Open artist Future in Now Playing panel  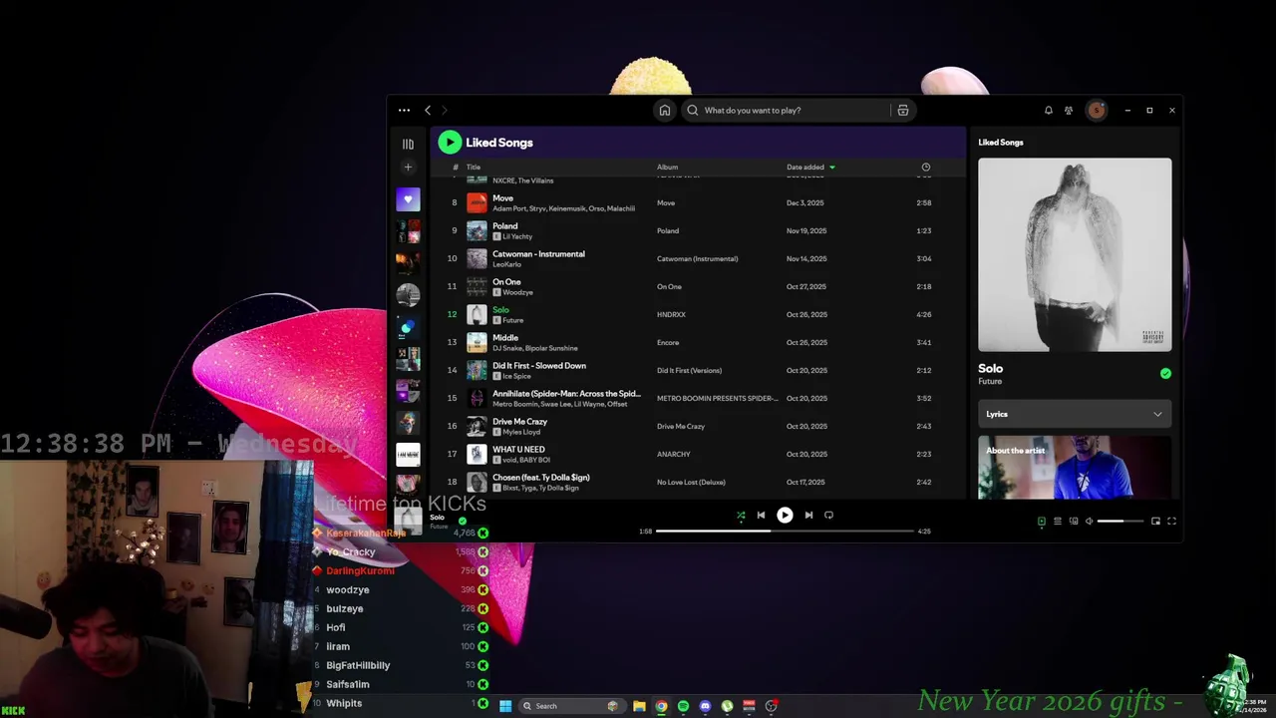click(x=990, y=381)
